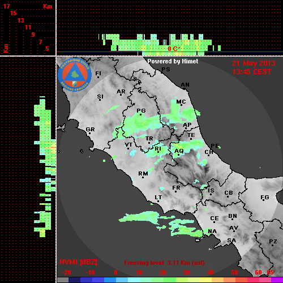Click the CE city label
Image resolution: width=283 pixels, height=283 pixels.
[215, 218]
